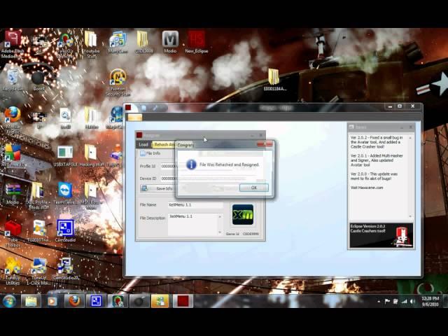Open the USBXTAFGUI desktop icon

[x=65, y=155]
